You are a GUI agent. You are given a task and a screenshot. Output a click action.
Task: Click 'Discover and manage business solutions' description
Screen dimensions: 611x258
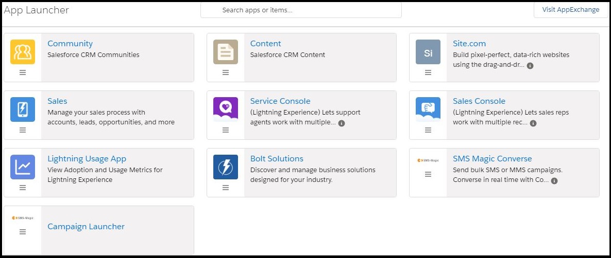(313, 174)
